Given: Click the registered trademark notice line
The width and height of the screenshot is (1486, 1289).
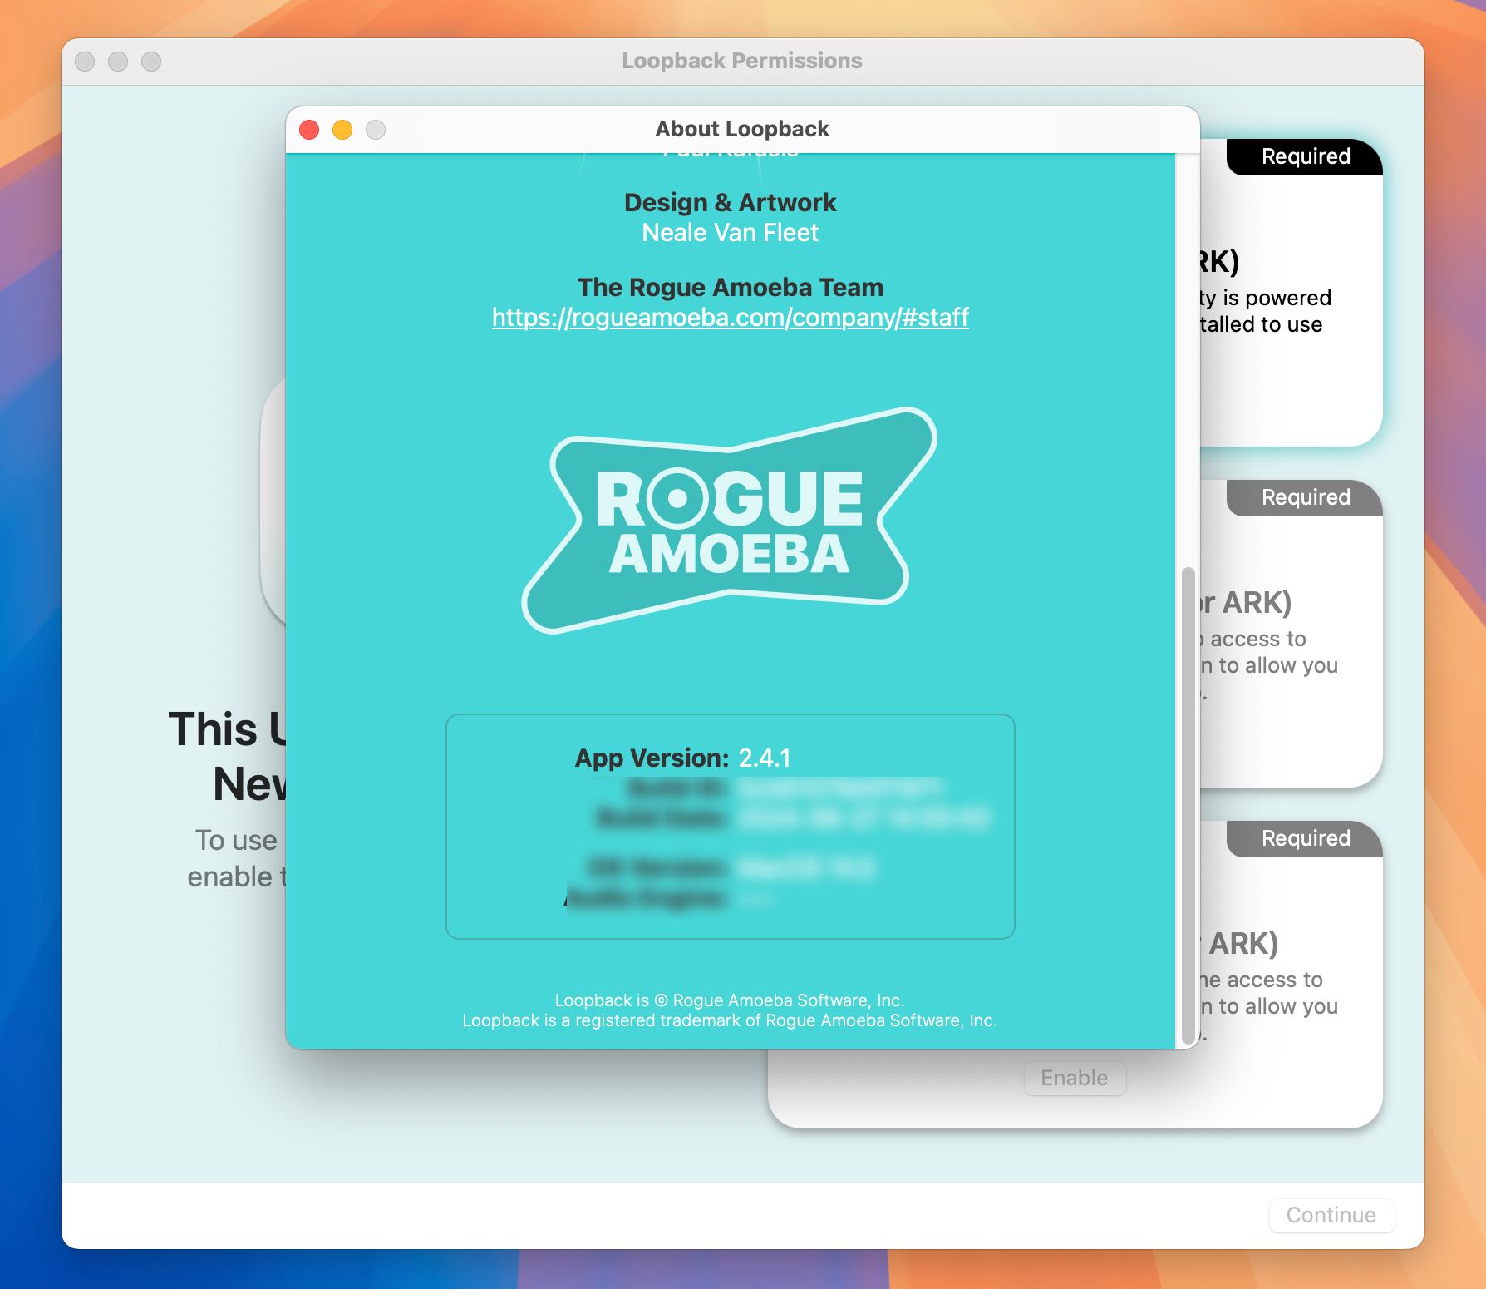Looking at the screenshot, I should point(730,1020).
